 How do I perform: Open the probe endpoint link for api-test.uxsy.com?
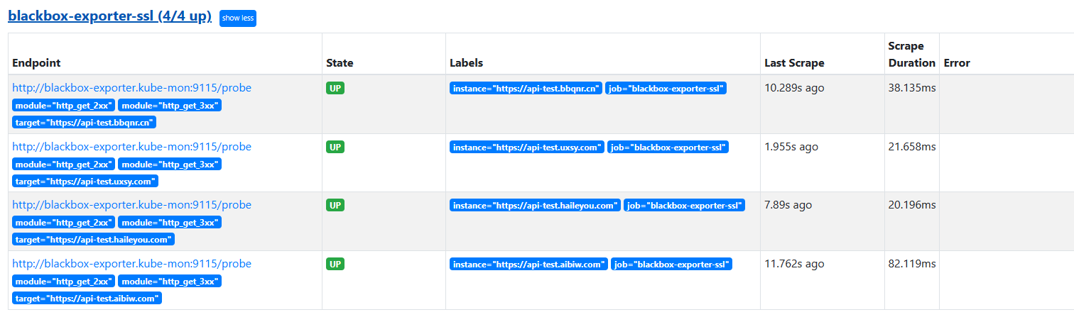pos(131,147)
